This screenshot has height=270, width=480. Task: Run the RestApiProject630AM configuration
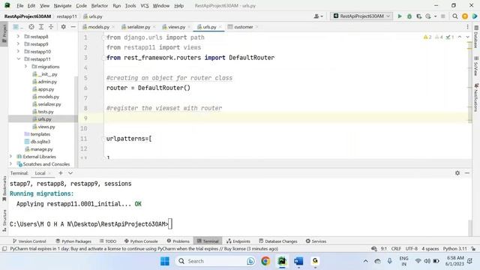coord(400,16)
